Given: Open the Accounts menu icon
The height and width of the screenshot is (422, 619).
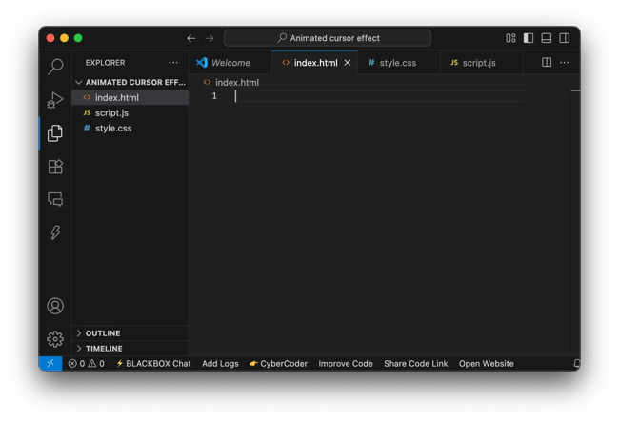Looking at the screenshot, I should (55, 306).
